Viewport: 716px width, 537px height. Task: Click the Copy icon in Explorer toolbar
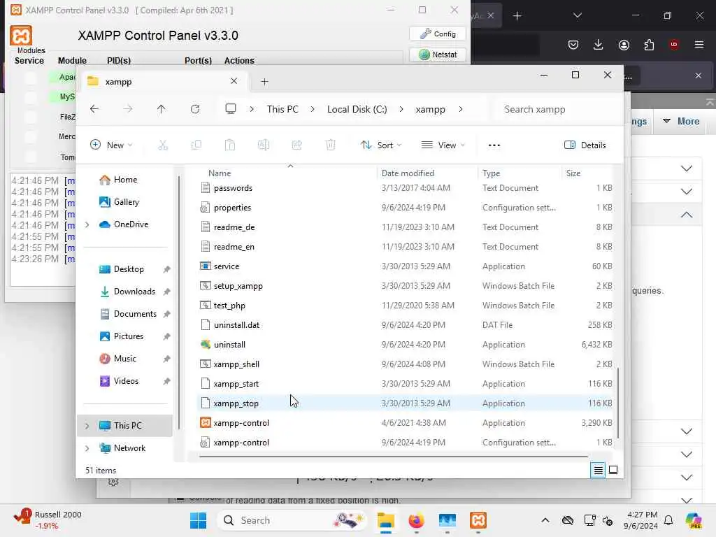pos(196,145)
